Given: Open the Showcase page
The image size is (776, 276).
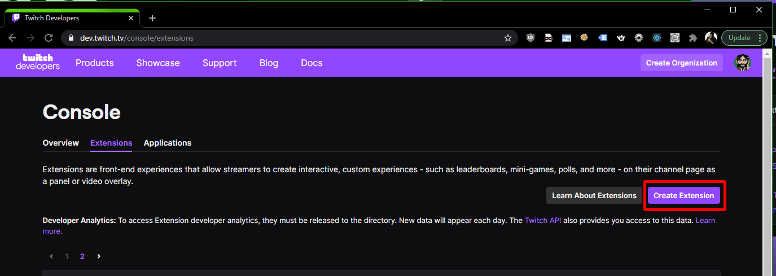Looking at the screenshot, I should pos(158,63).
